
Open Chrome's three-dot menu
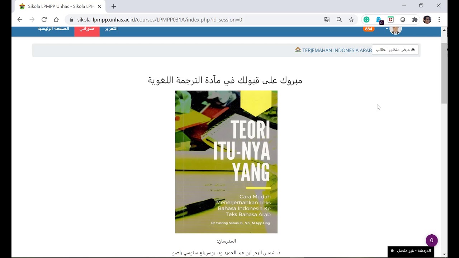coord(439,20)
